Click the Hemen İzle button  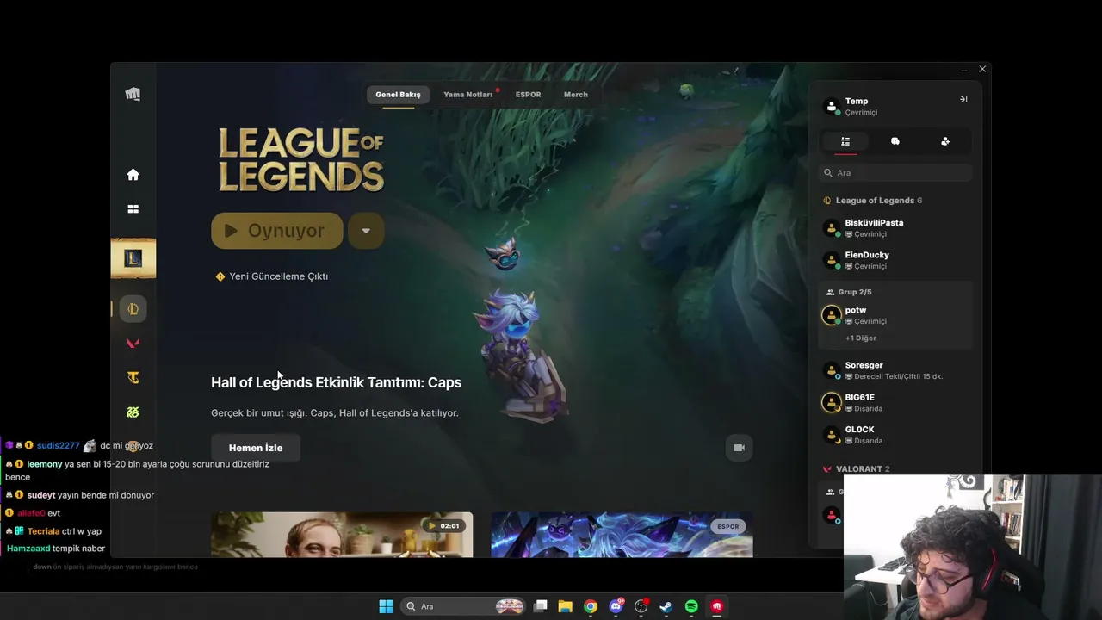[x=256, y=448]
